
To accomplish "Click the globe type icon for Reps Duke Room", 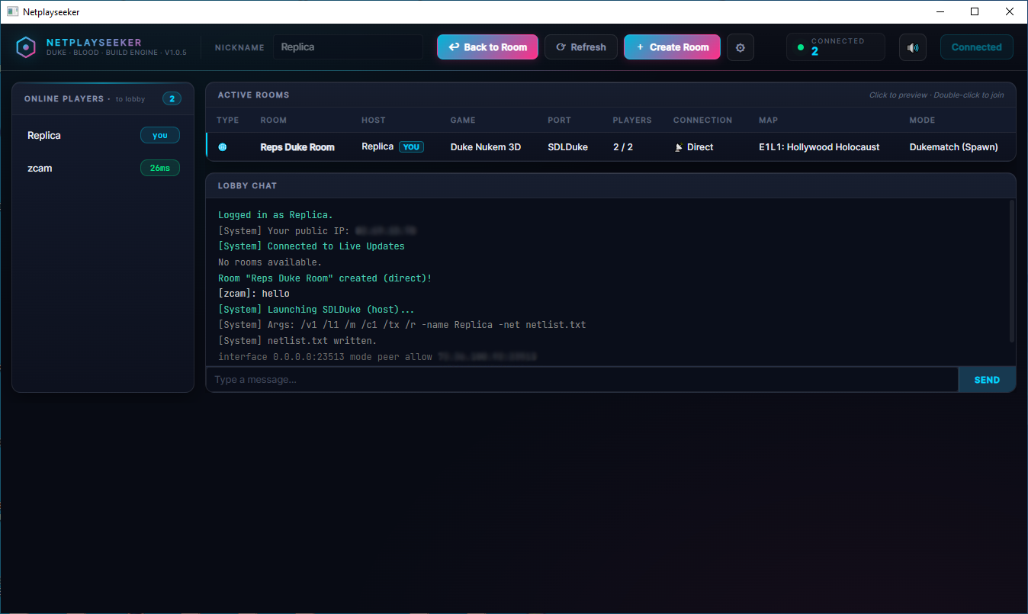I will pos(223,147).
